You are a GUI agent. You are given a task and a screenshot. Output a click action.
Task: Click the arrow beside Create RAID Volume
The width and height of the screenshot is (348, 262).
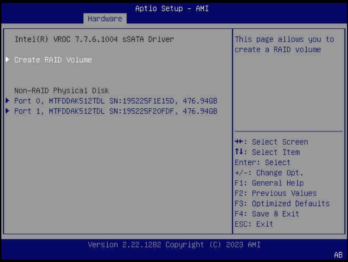coord(8,60)
